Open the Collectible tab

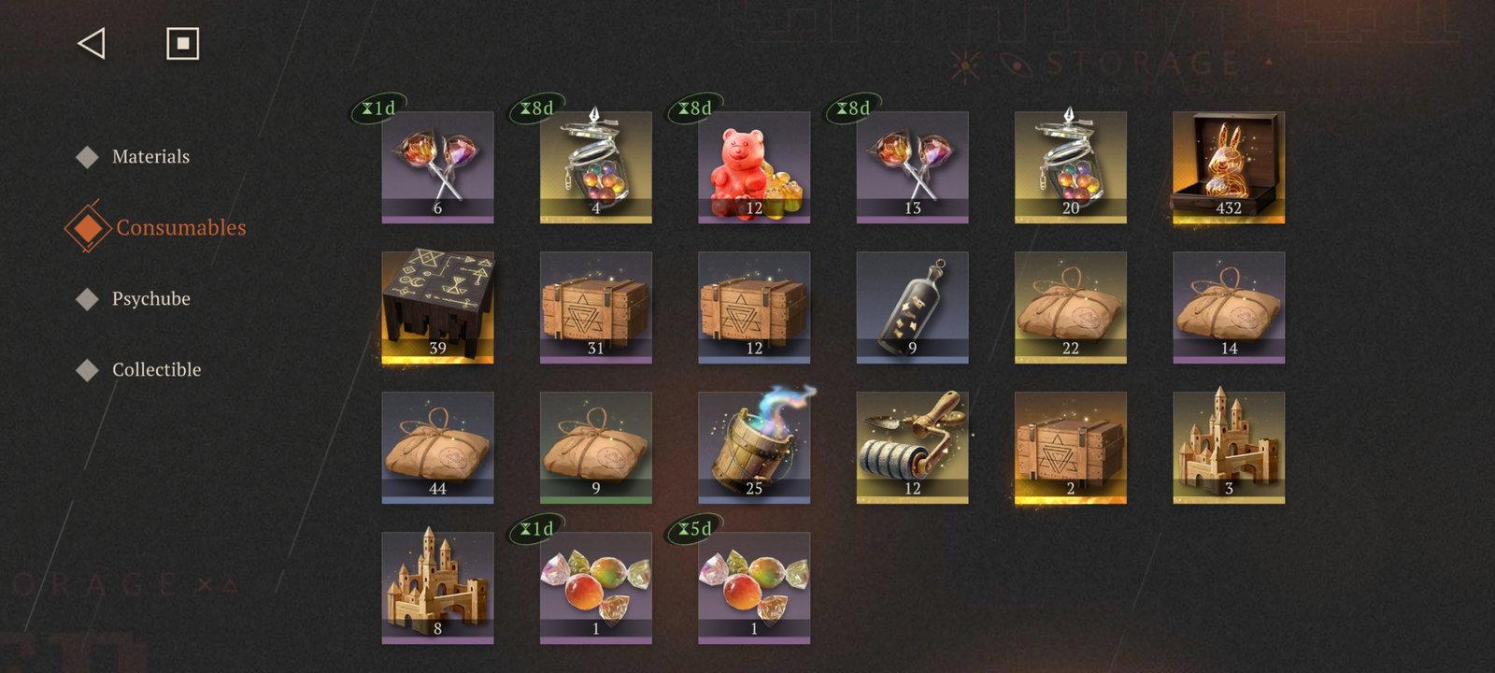click(x=156, y=370)
